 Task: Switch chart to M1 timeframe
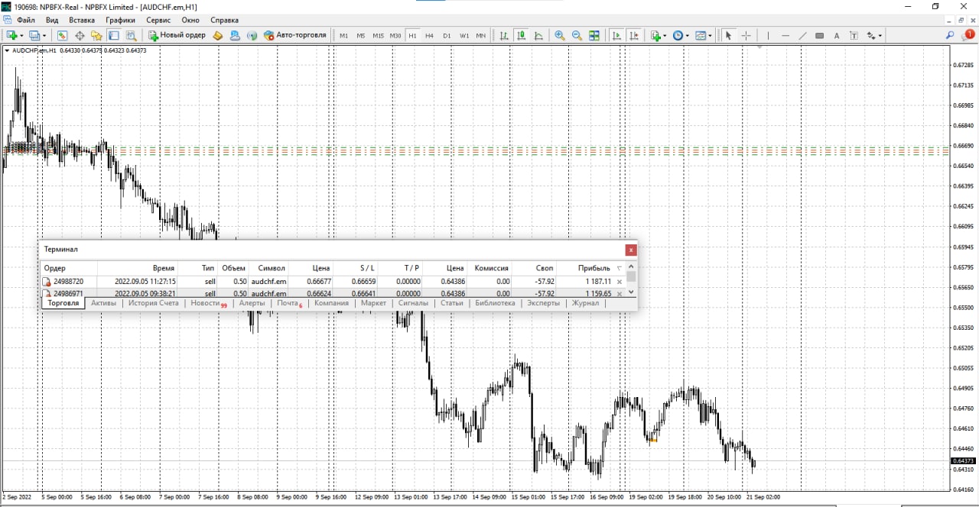pyautogui.click(x=343, y=35)
